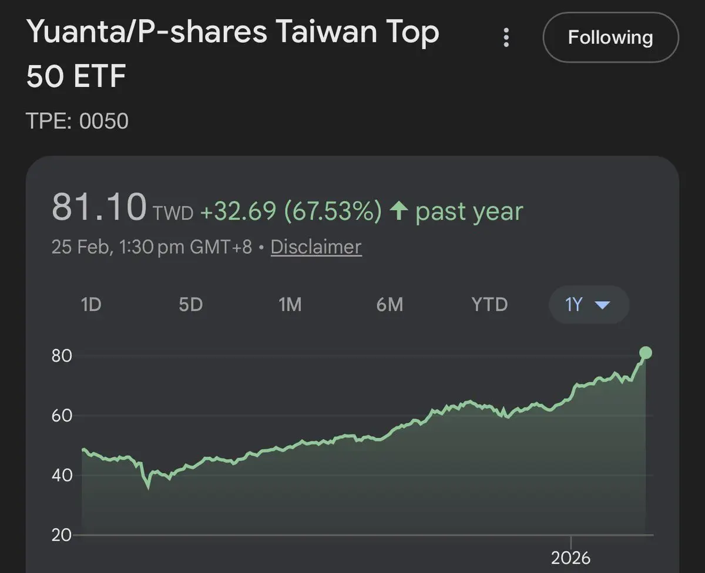The height and width of the screenshot is (573, 705).
Task: Click the 20 y-axis label
Action: pos(62,535)
